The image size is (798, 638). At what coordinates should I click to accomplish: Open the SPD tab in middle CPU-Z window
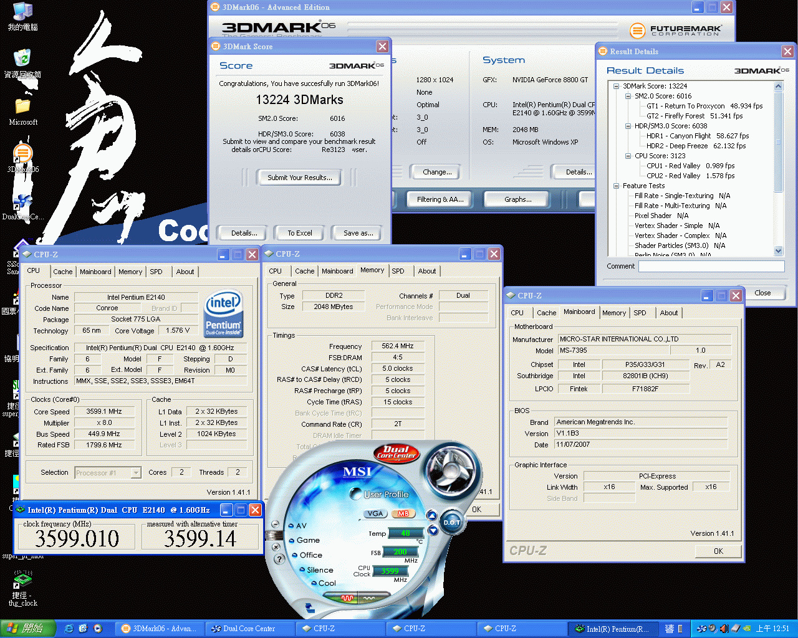[398, 271]
